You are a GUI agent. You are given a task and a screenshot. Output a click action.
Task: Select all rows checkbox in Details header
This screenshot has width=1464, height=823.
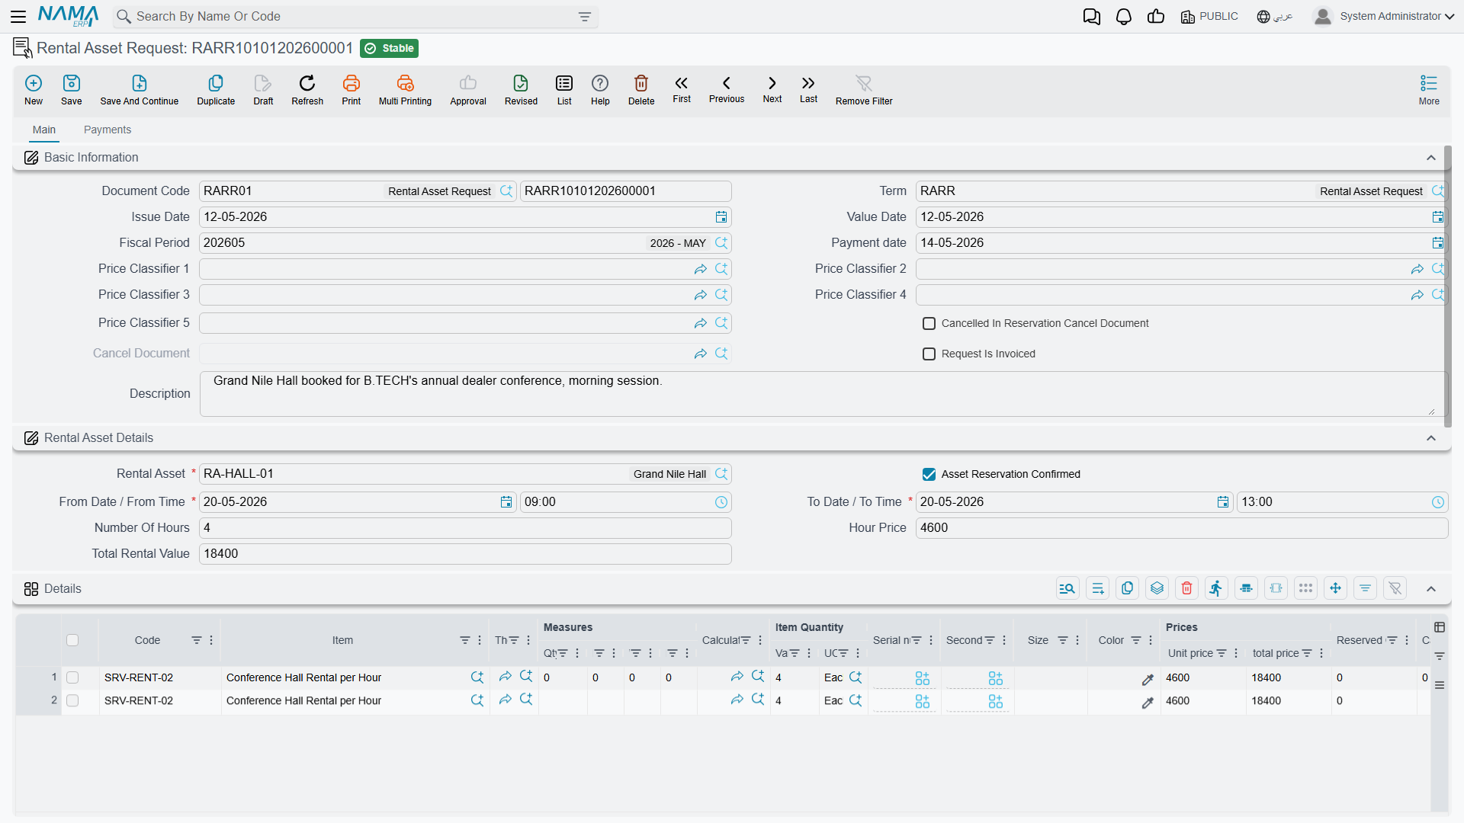pos(72,640)
